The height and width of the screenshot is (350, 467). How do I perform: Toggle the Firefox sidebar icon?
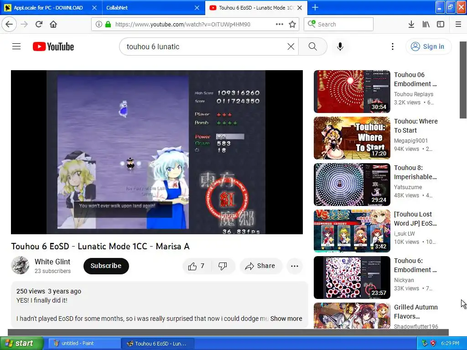[x=441, y=24]
